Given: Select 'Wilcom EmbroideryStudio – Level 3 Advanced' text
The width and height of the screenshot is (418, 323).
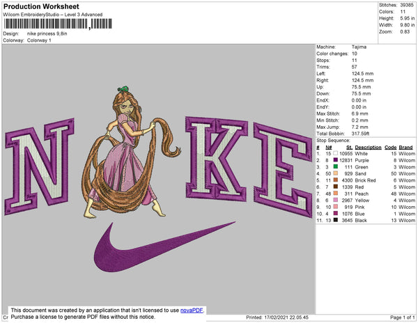Looking at the screenshot, I should click(x=53, y=15).
